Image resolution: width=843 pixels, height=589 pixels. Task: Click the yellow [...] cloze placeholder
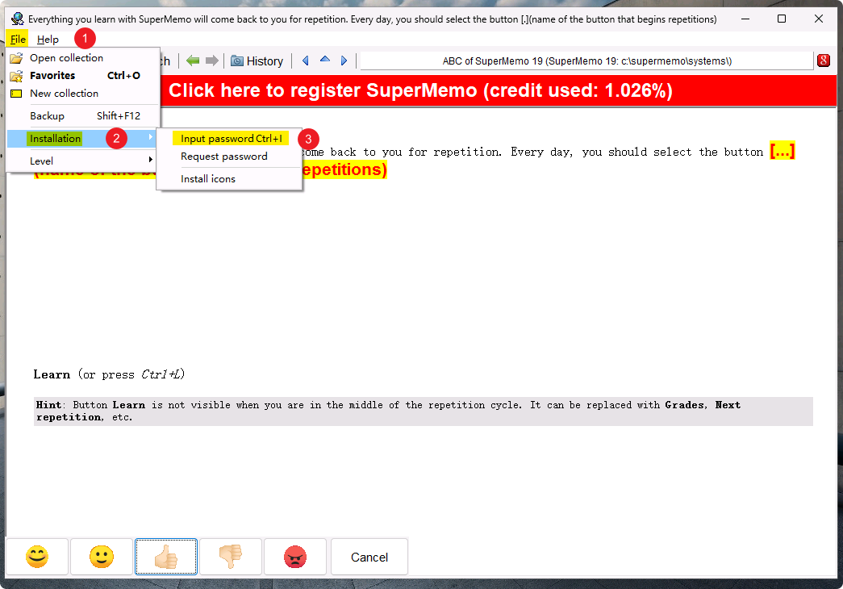[782, 151]
